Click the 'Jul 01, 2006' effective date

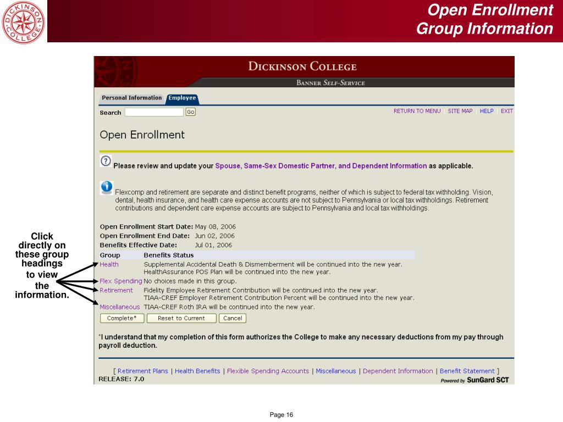(x=213, y=245)
